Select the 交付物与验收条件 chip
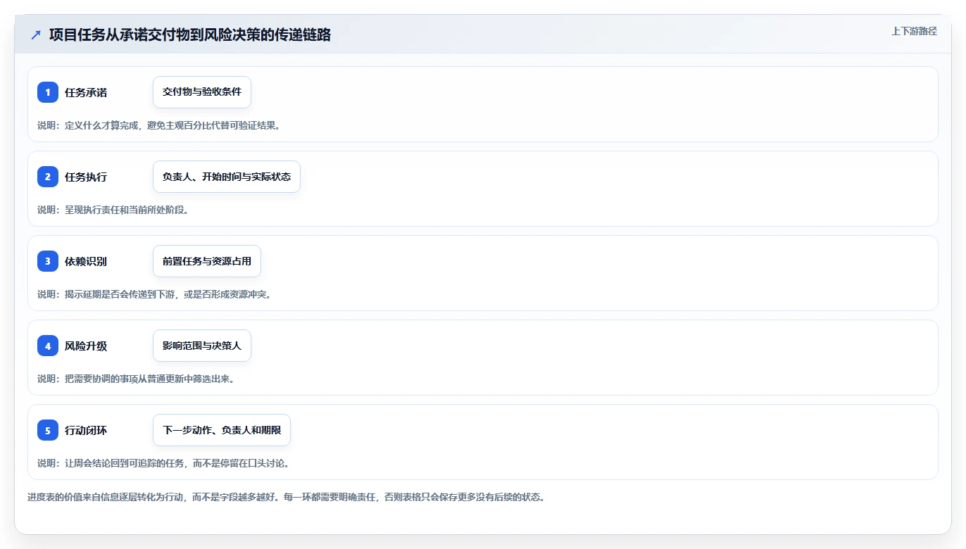Screen dimensions: 966x549 point(202,92)
